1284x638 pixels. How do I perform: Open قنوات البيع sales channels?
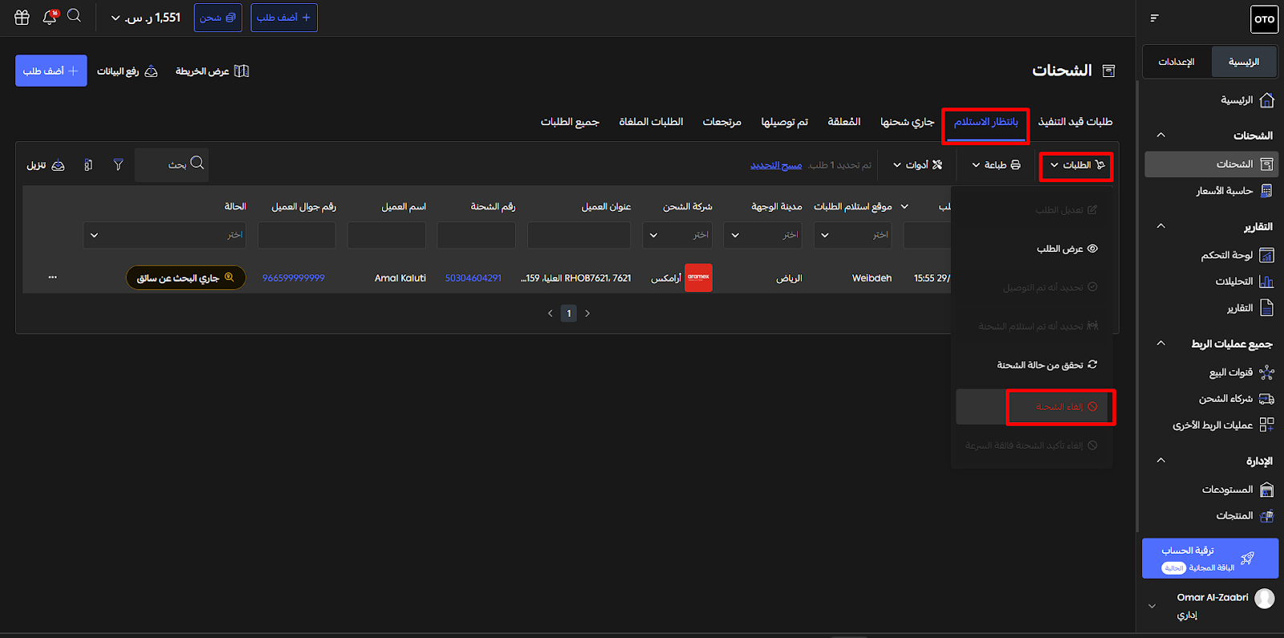click(1241, 372)
